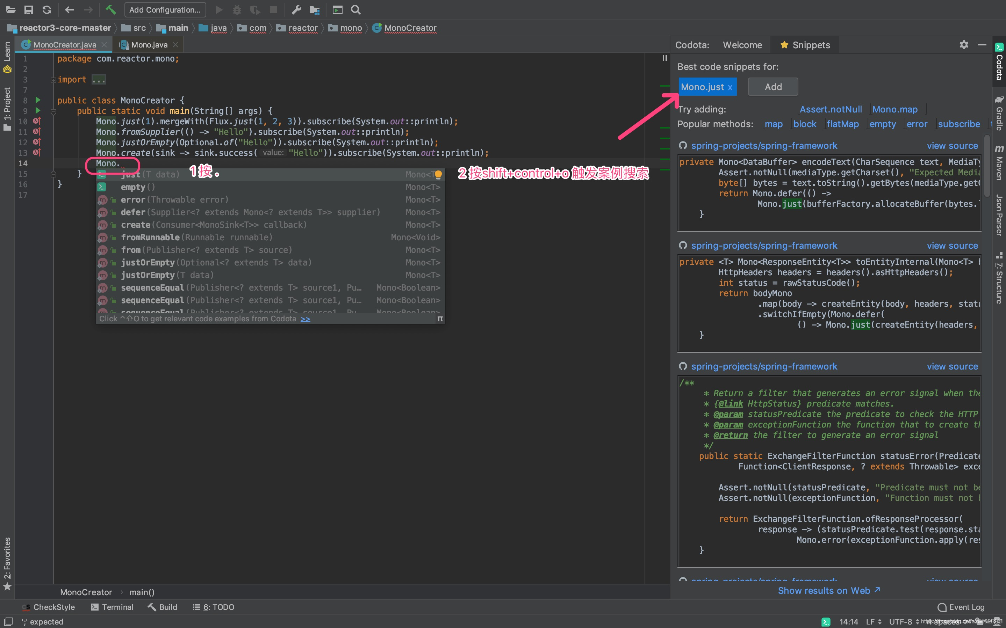Remove the Mono.just search tag
This screenshot has height=628, width=1006.
(x=730, y=87)
